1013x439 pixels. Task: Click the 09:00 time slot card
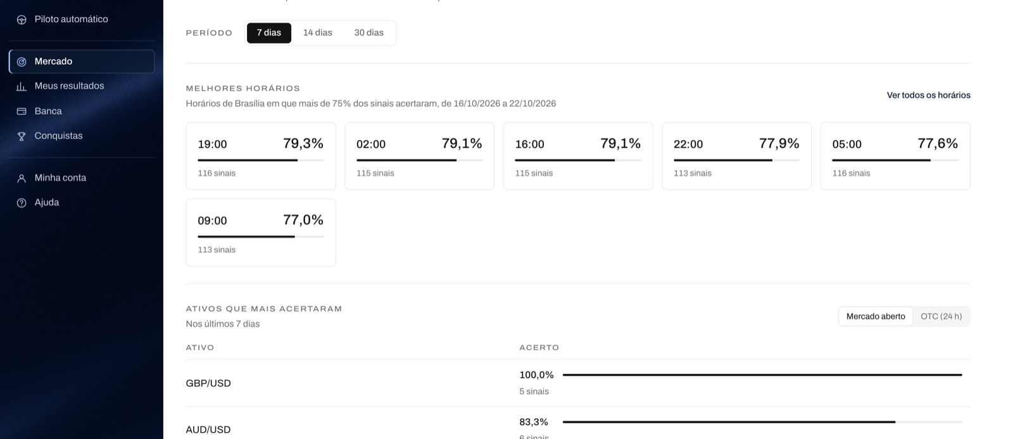coord(261,233)
